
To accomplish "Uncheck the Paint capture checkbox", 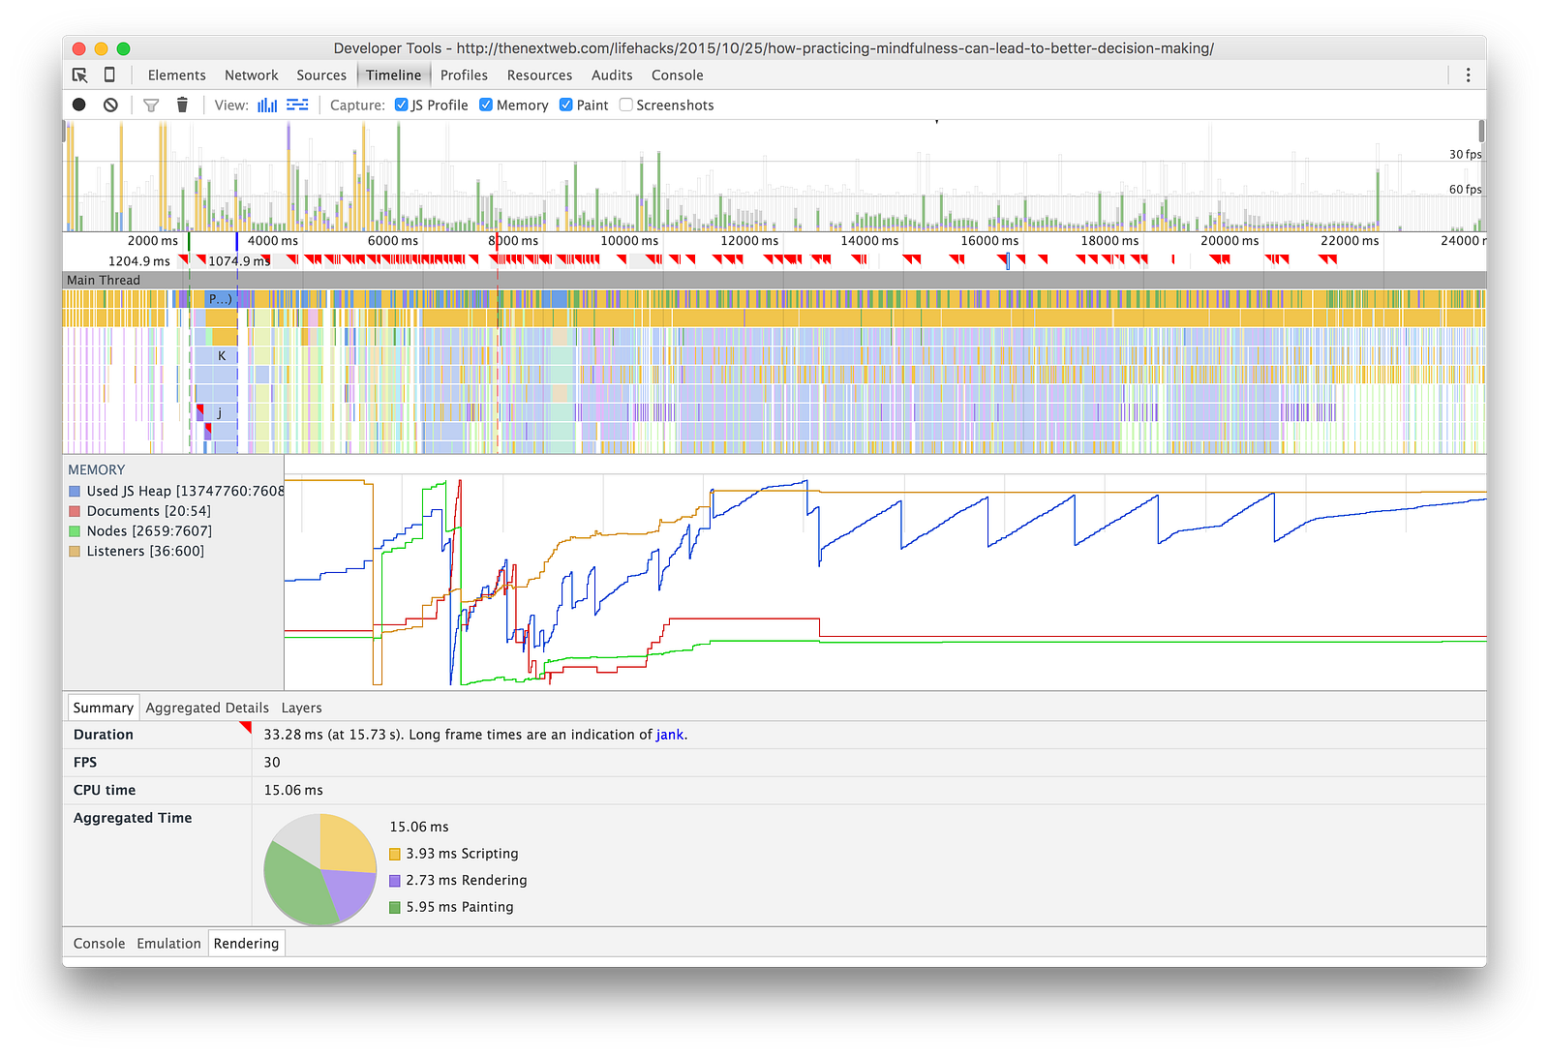I will point(566,105).
